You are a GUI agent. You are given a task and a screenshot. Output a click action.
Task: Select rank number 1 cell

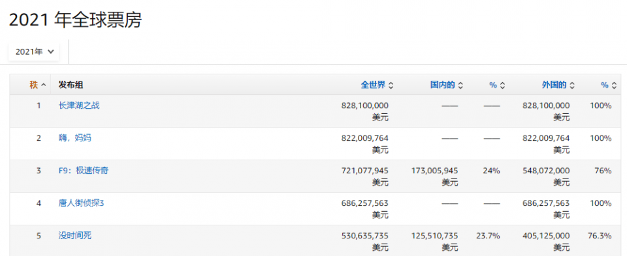click(39, 106)
